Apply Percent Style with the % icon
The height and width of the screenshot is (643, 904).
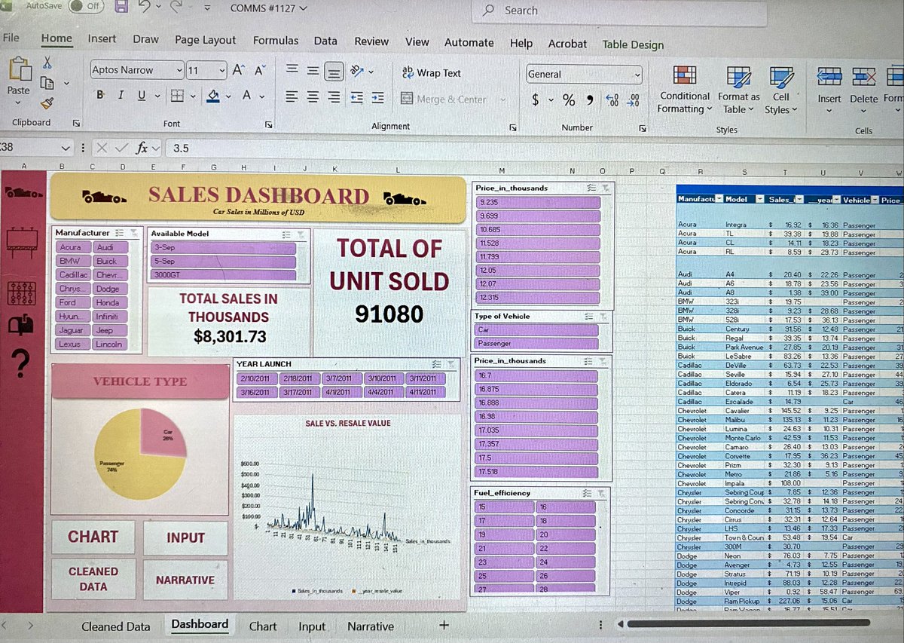[569, 100]
